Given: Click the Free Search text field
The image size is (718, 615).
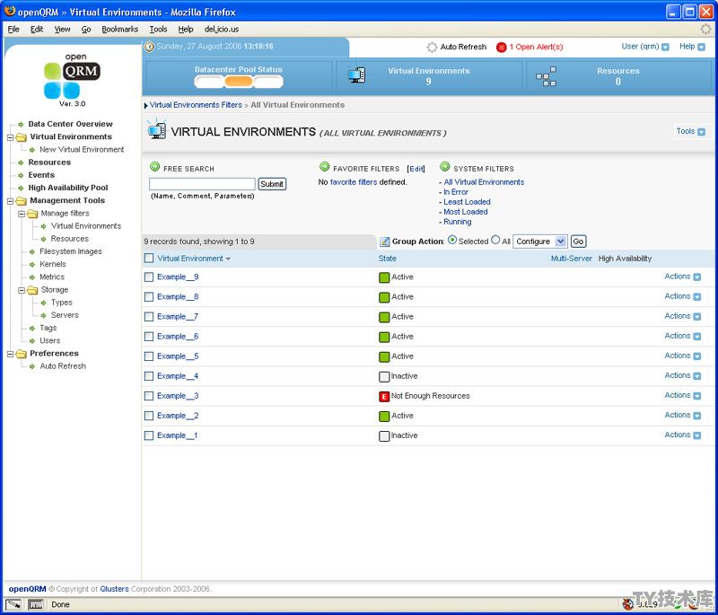Looking at the screenshot, I should point(202,184).
